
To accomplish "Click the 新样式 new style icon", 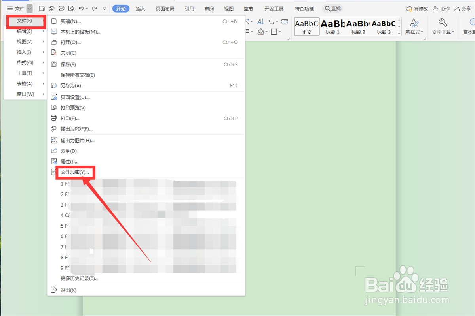I will [414, 22].
